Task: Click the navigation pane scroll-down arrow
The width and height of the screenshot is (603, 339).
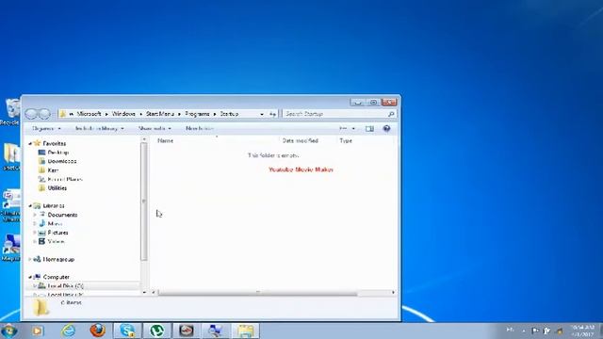Action: coord(144,293)
